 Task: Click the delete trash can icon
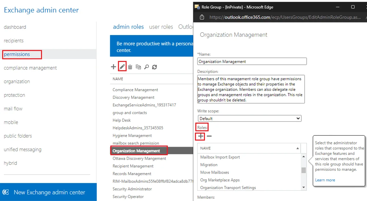130,67
